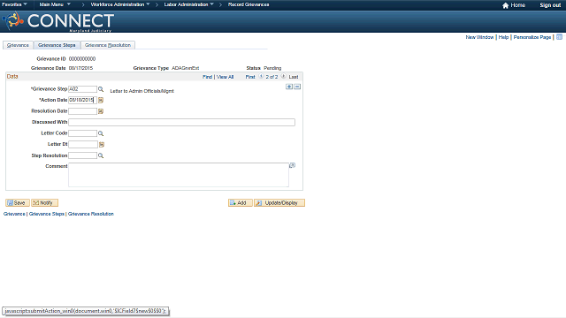Open the Letter Dt calendar picker
The image size is (566, 318).
pyautogui.click(x=102, y=145)
